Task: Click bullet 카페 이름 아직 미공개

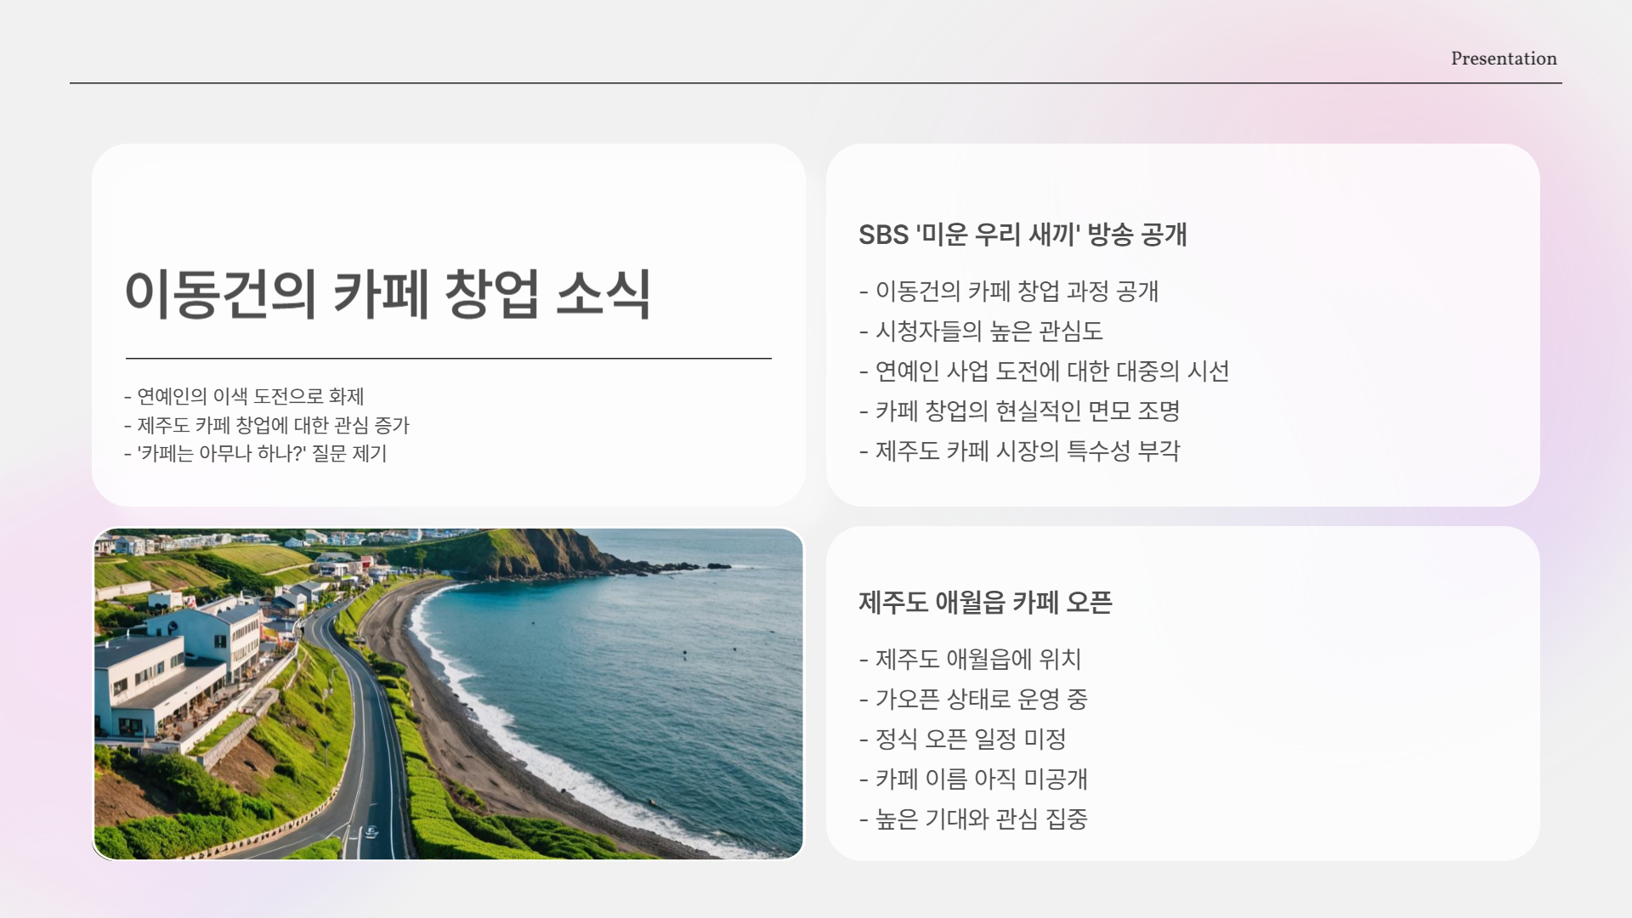Action: pyautogui.click(x=973, y=779)
